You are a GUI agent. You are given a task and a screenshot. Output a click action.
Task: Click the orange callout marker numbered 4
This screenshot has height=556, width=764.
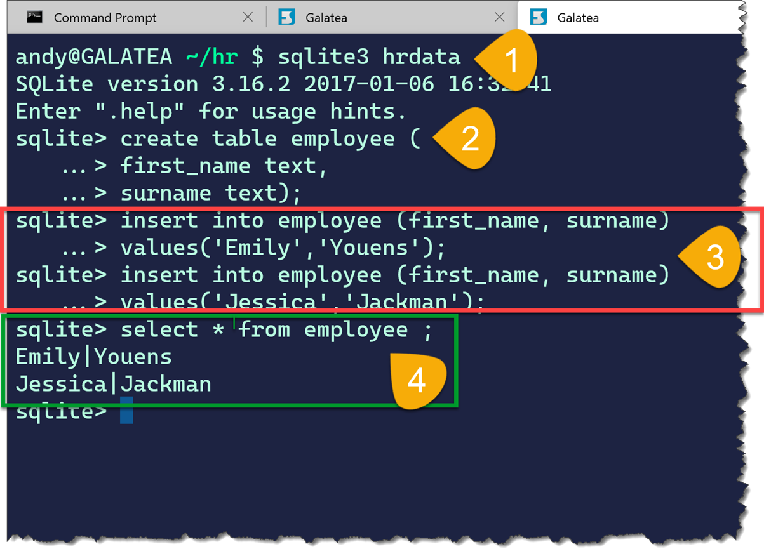[418, 380]
